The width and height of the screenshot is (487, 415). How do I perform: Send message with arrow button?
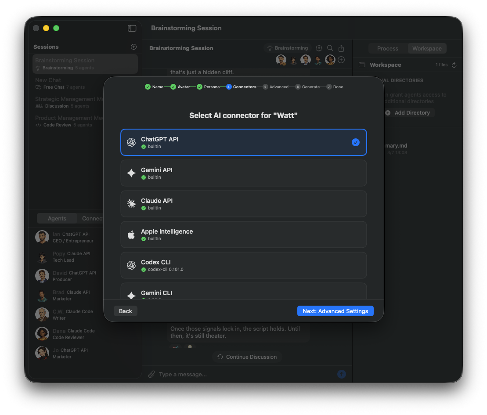(x=342, y=374)
